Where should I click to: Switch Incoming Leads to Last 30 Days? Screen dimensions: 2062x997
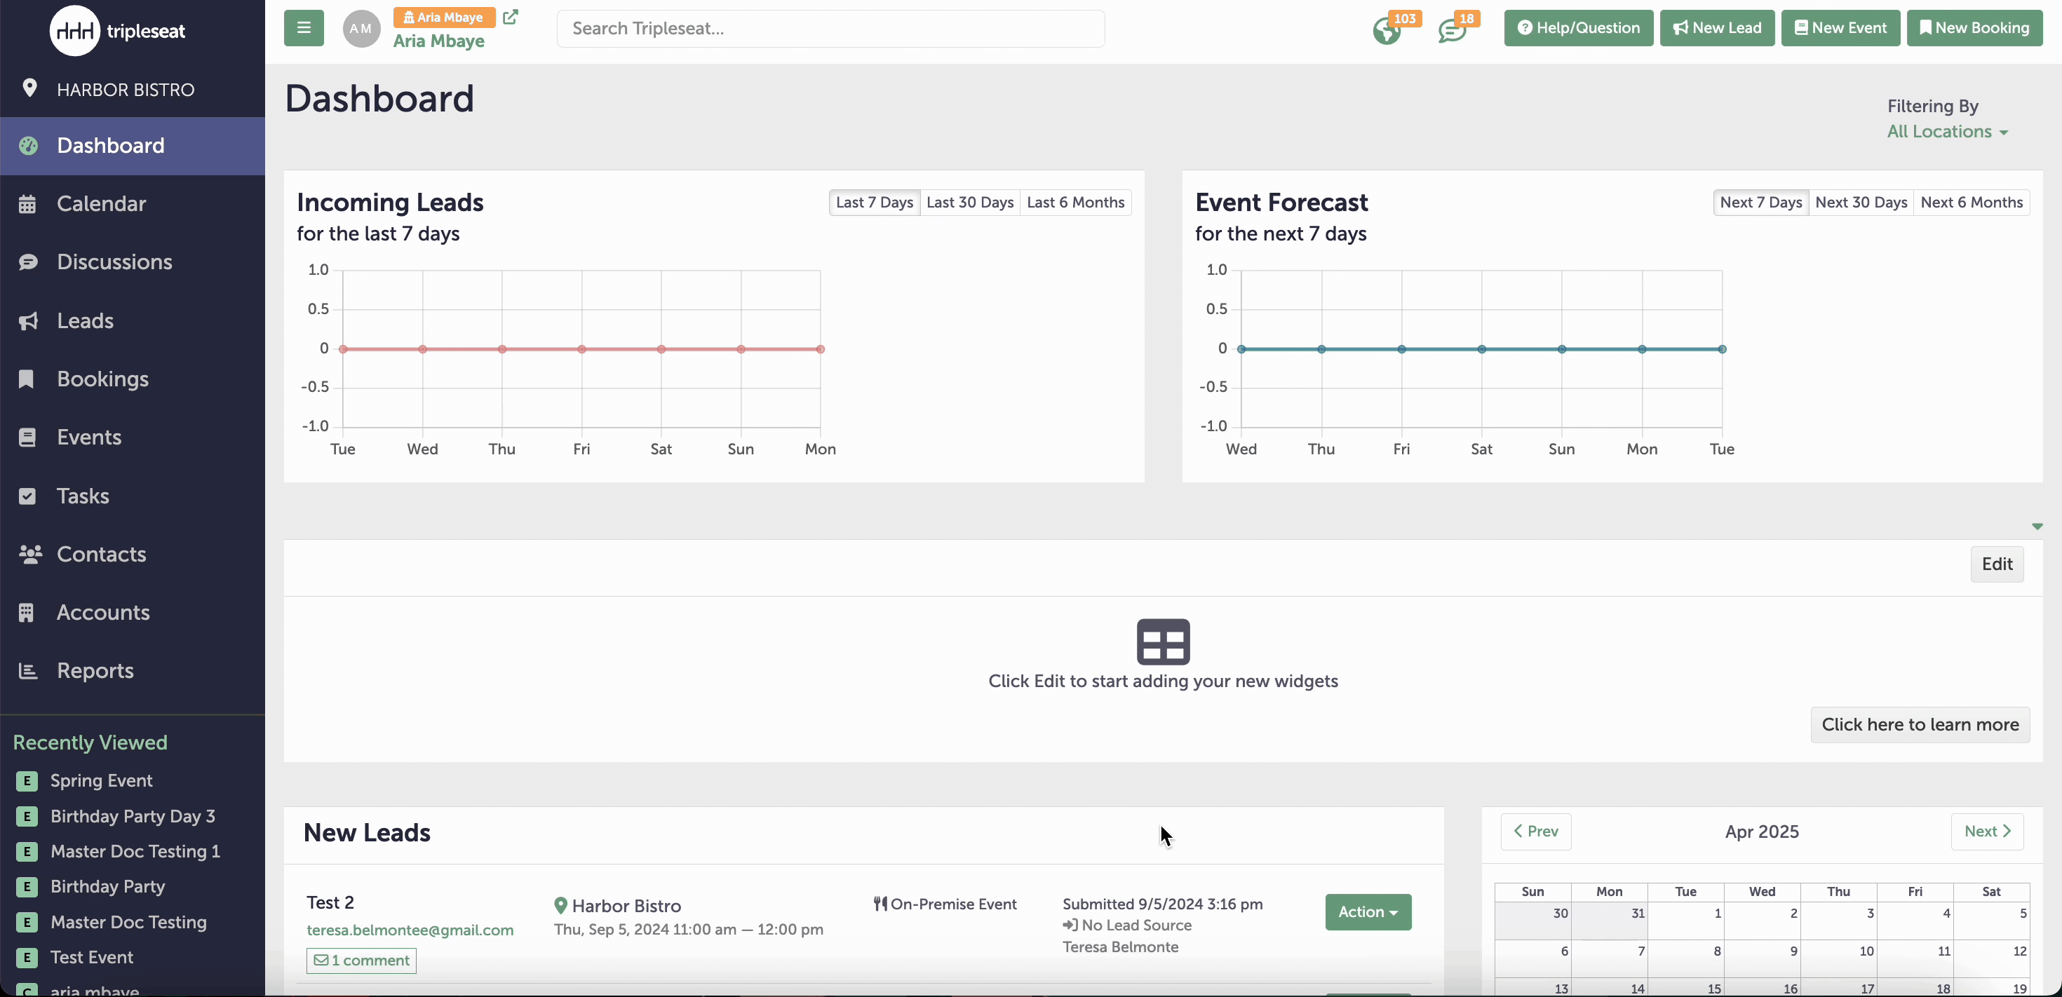coord(969,202)
